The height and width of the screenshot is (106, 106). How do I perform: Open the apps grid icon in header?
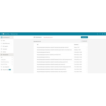click(105, 34)
